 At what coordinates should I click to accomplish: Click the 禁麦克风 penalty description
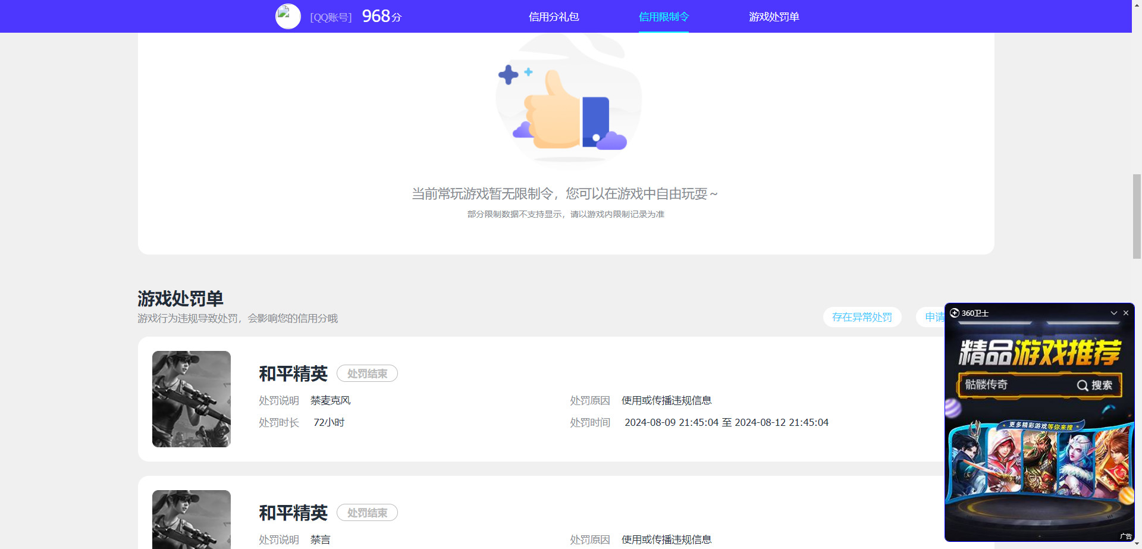click(330, 400)
